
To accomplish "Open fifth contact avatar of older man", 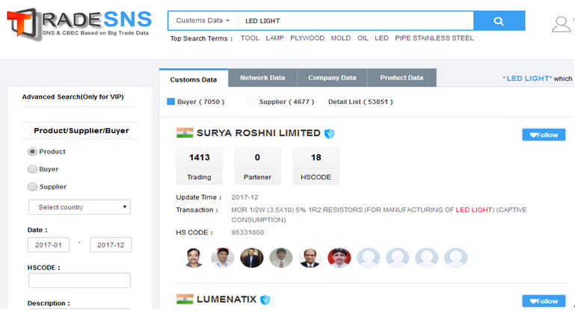I will (x=310, y=257).
